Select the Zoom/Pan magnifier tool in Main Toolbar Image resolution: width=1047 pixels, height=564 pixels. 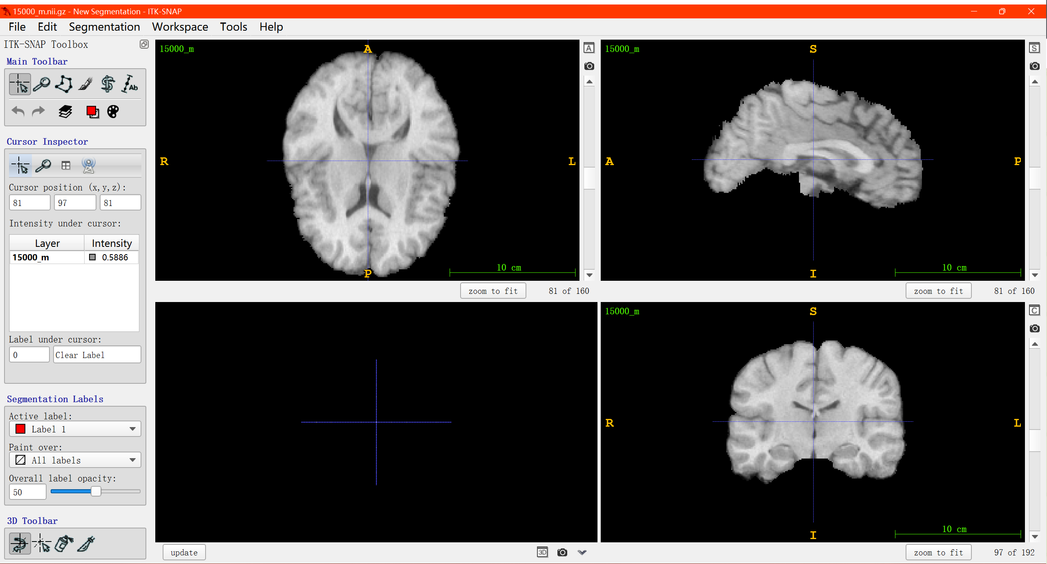pyautogui.click(x=42, y=84)
